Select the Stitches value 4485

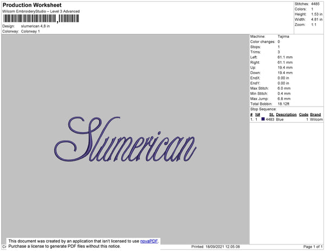pyautogui.click(x=315, y=4)
